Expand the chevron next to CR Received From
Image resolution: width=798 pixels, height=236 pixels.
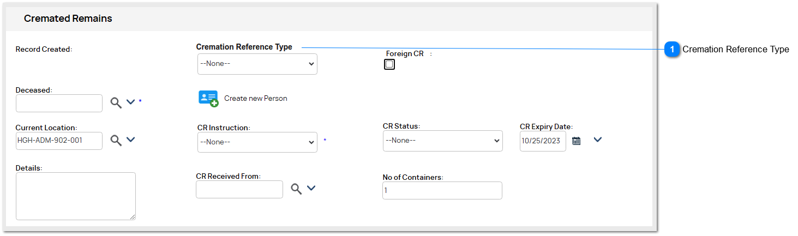pyautogui.click(x=311, y=188)
